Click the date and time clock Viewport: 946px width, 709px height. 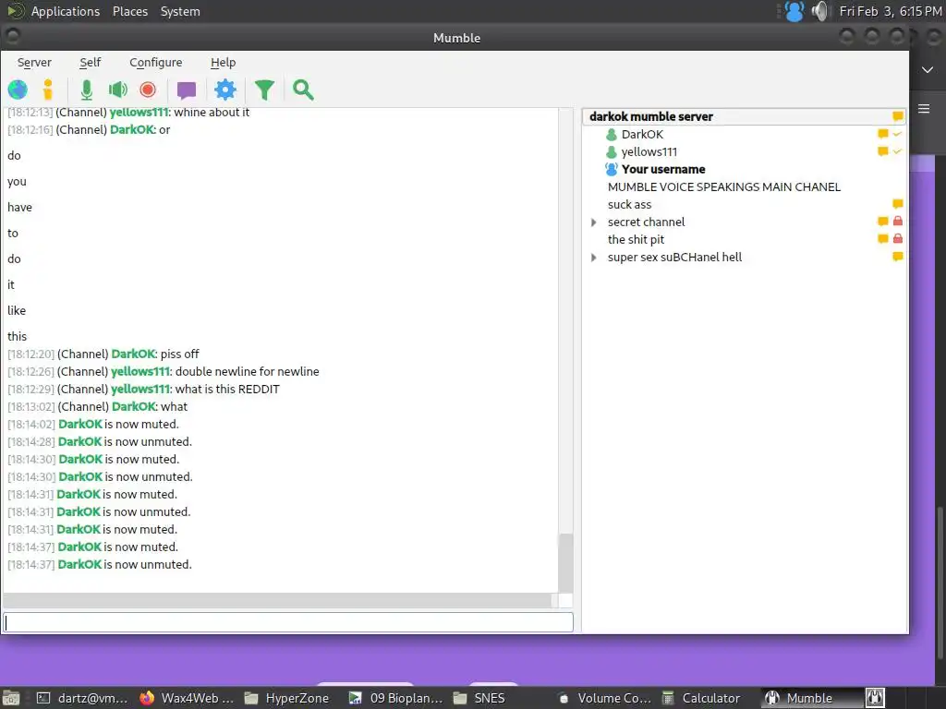(x=891, y=11)
